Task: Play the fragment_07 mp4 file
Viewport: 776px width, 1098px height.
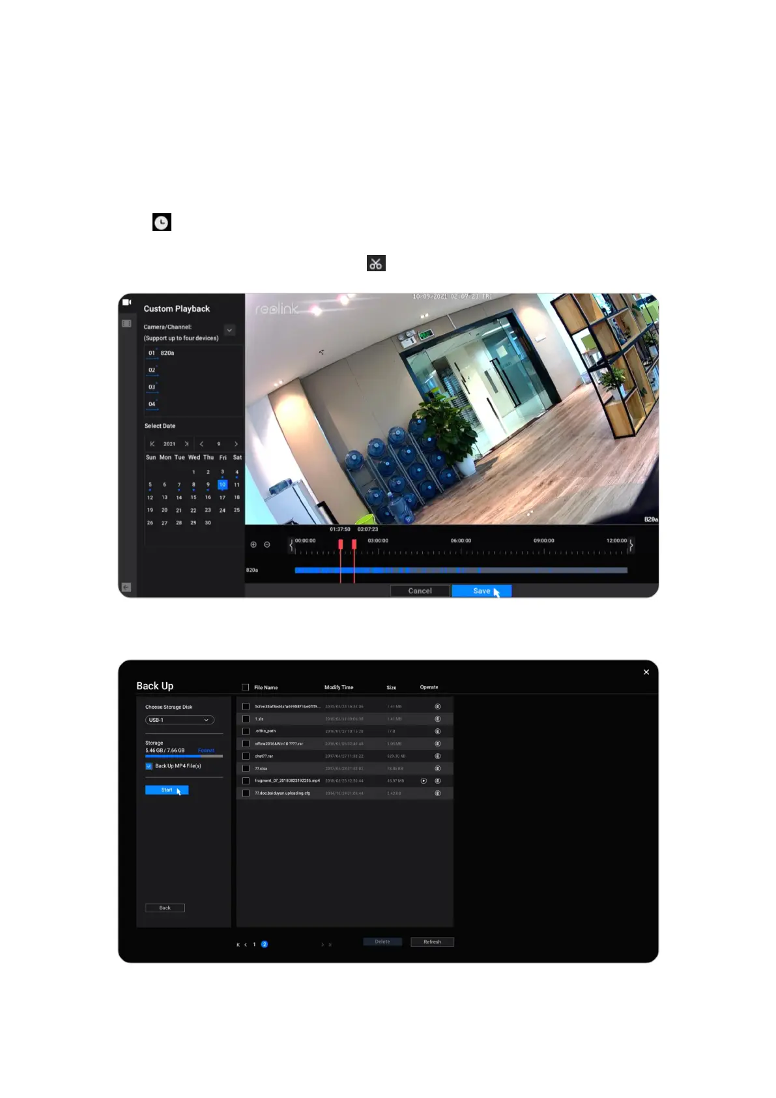Action: click(x=424, y=780)
